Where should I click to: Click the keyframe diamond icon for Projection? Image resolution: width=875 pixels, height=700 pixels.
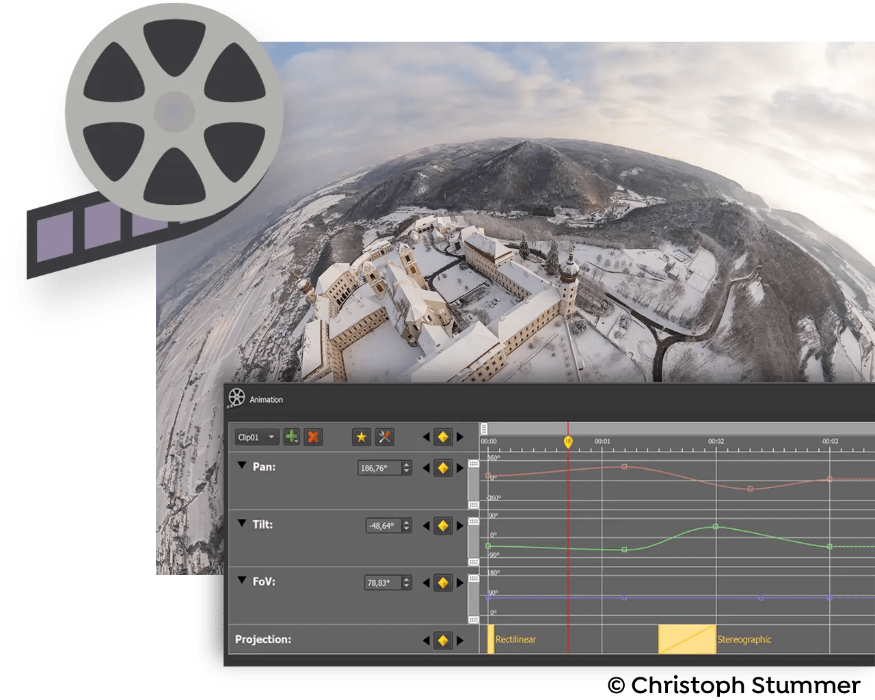pos(443,639)
